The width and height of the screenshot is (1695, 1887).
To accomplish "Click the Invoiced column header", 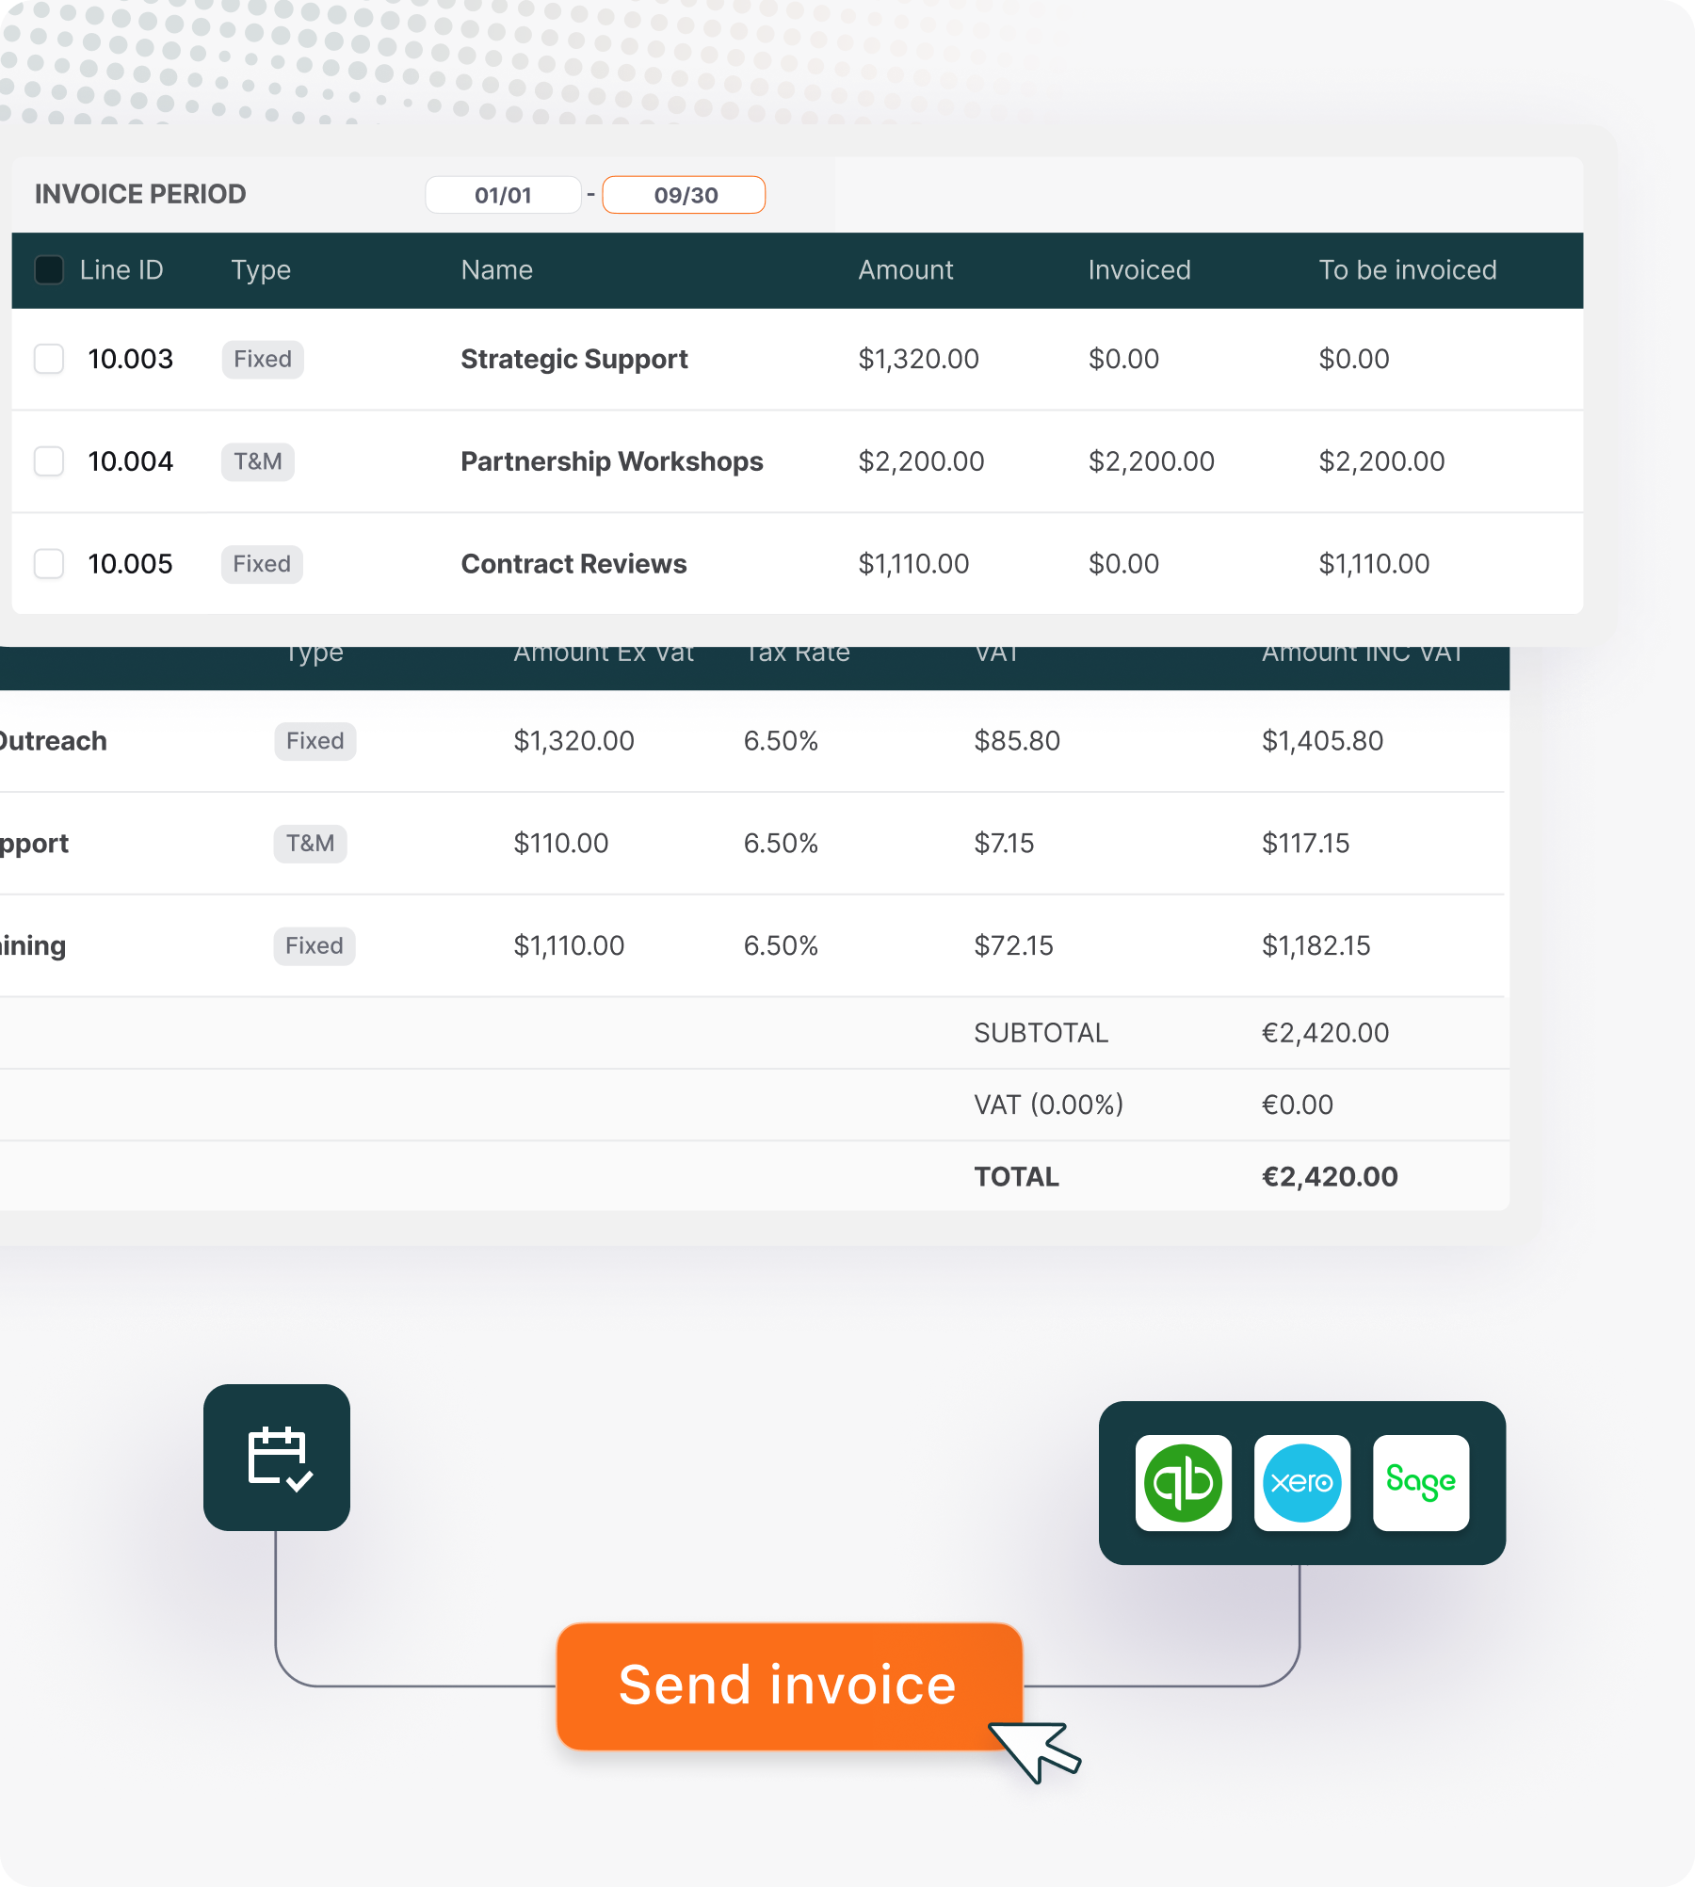I will click(x=1139, y=270).
